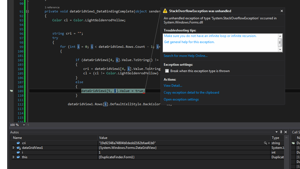
Task: Click Copy exception detail to the clipboard
Action: coord(191,93)
